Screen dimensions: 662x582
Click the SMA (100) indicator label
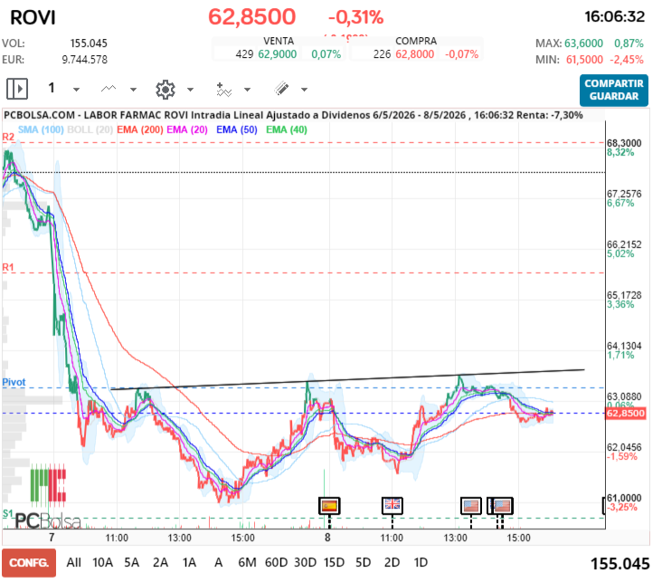(41, 129)
